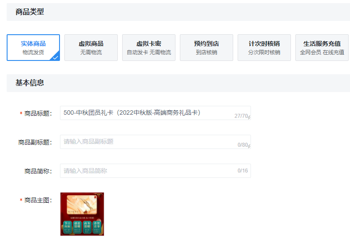Open the 商品主图 product image thumbnail
Viewport: 350px width, 241px height.
tap(82, 214)
